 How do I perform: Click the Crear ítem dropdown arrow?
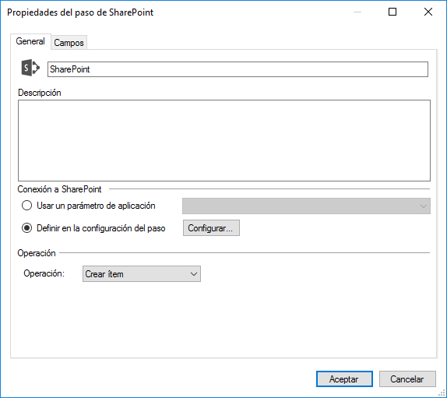coord(194,274)
